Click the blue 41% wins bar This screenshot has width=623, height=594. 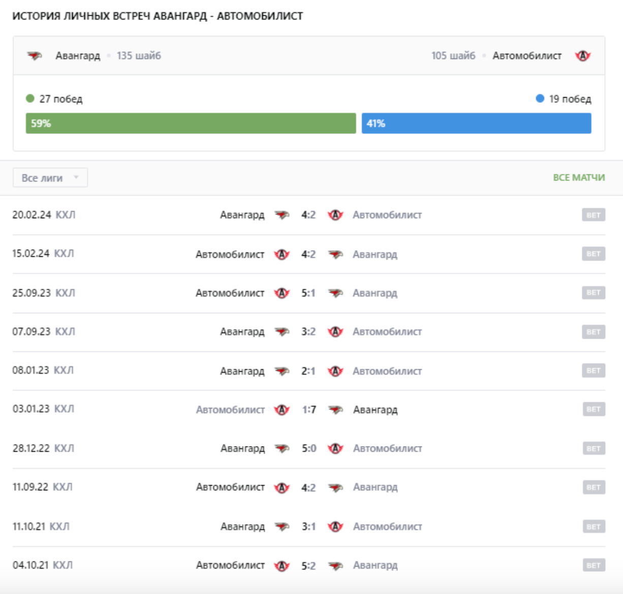476,124
